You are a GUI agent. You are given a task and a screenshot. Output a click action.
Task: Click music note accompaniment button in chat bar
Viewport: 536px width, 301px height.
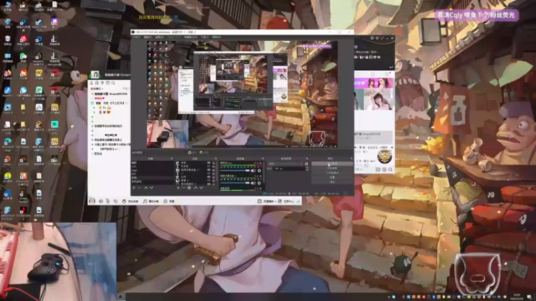pyautogui.click(x=151, y=201)
